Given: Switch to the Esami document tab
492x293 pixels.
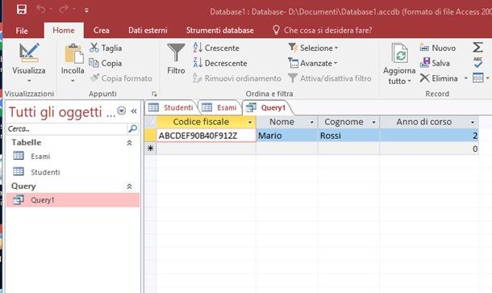Looking at the screenshot, I should [x=219, y=107].
